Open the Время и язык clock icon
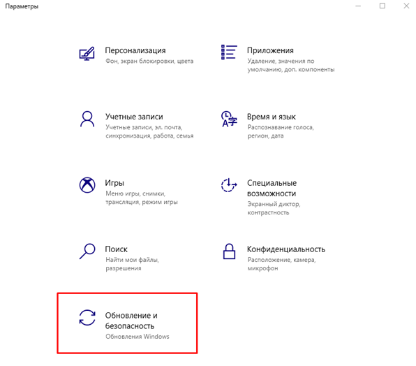This screenshot has width=416, height=366. click(229, 119)
